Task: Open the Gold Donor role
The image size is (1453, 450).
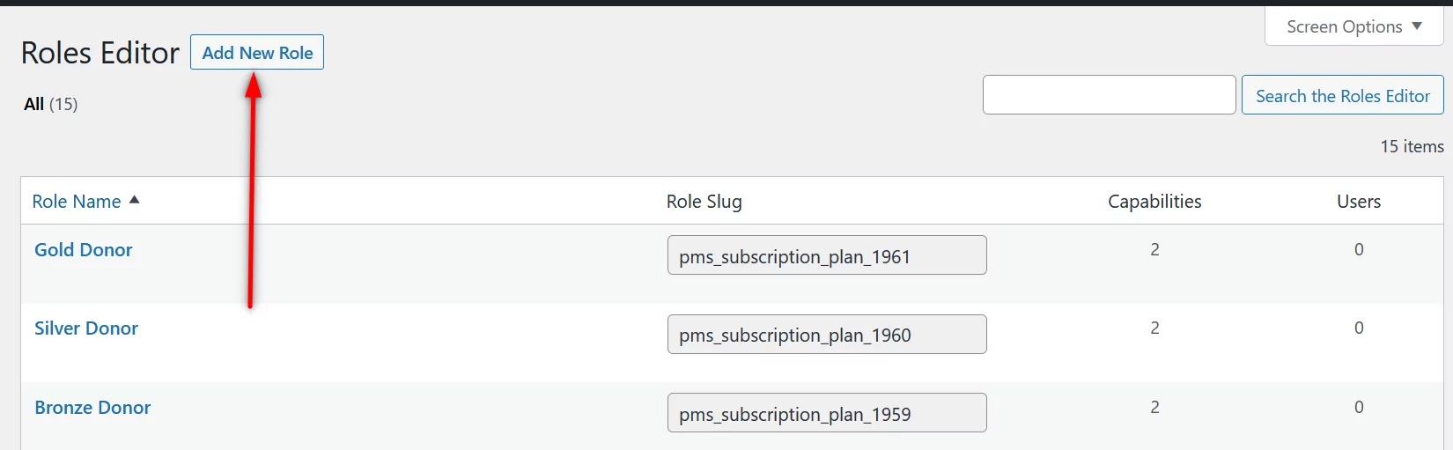Action: 84,250
